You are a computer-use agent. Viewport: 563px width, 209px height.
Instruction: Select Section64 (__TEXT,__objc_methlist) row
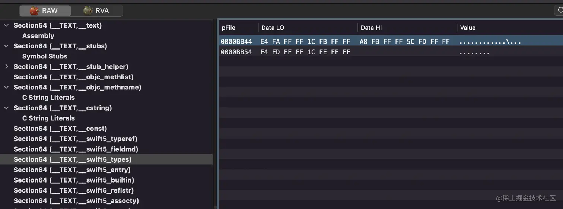[106, 77]
